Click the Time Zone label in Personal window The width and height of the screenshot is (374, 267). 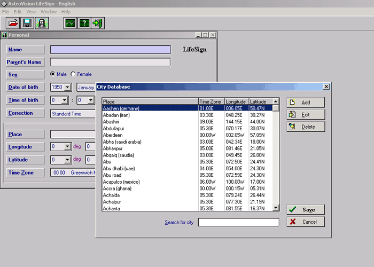(x=25, y=172)
